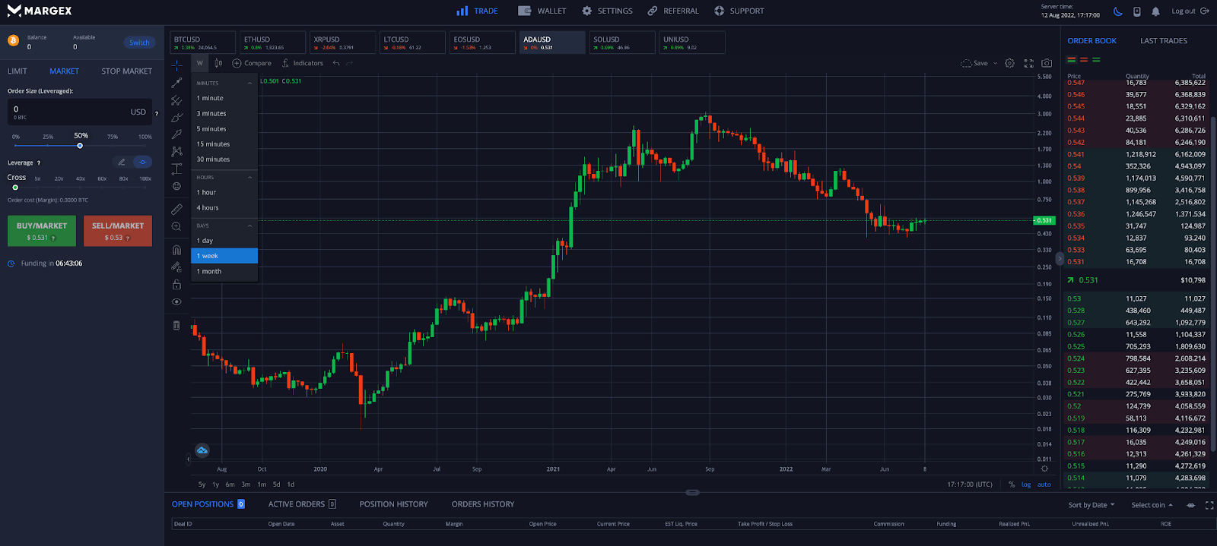Expand the Sort by Date dropdown
This screenshot has width=1217, height=546.
1091,505
